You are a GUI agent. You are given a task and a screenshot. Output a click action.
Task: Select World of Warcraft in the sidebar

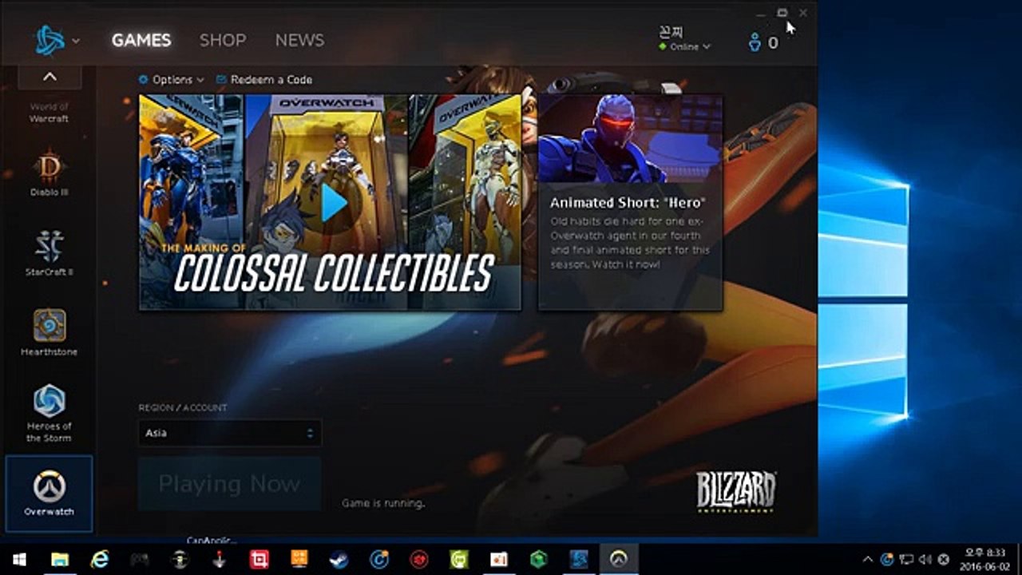click(50, 113)
